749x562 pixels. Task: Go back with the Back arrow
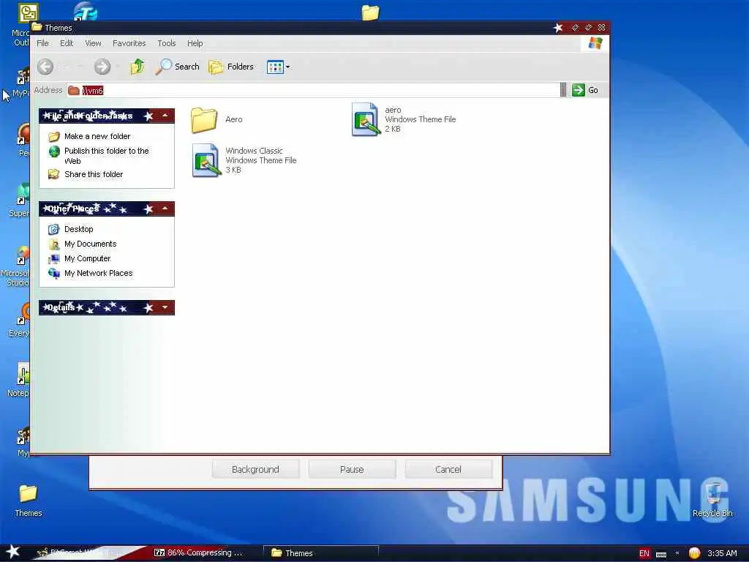click(45, 67)
